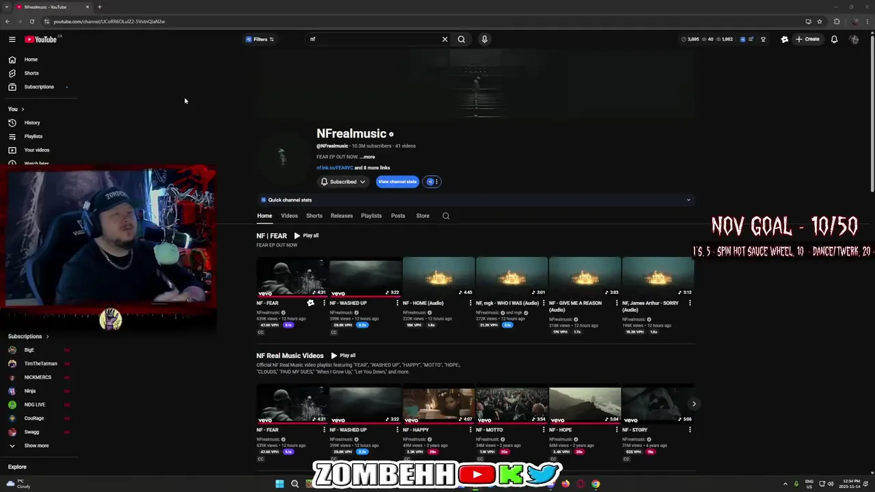Click the trophy icon in header
Screen dimensions: 875x492
[x=763, y=39]
